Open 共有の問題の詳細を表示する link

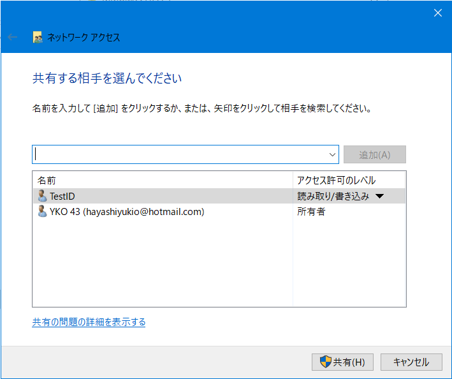[x=89, y=322]
